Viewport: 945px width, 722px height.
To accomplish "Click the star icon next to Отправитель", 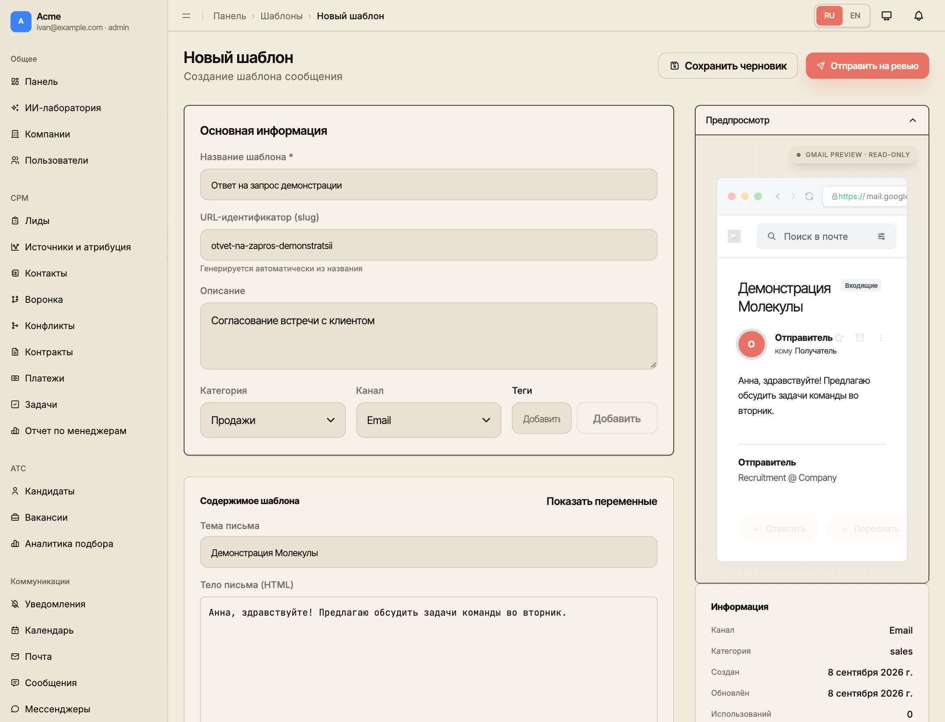I will [839, 337].
